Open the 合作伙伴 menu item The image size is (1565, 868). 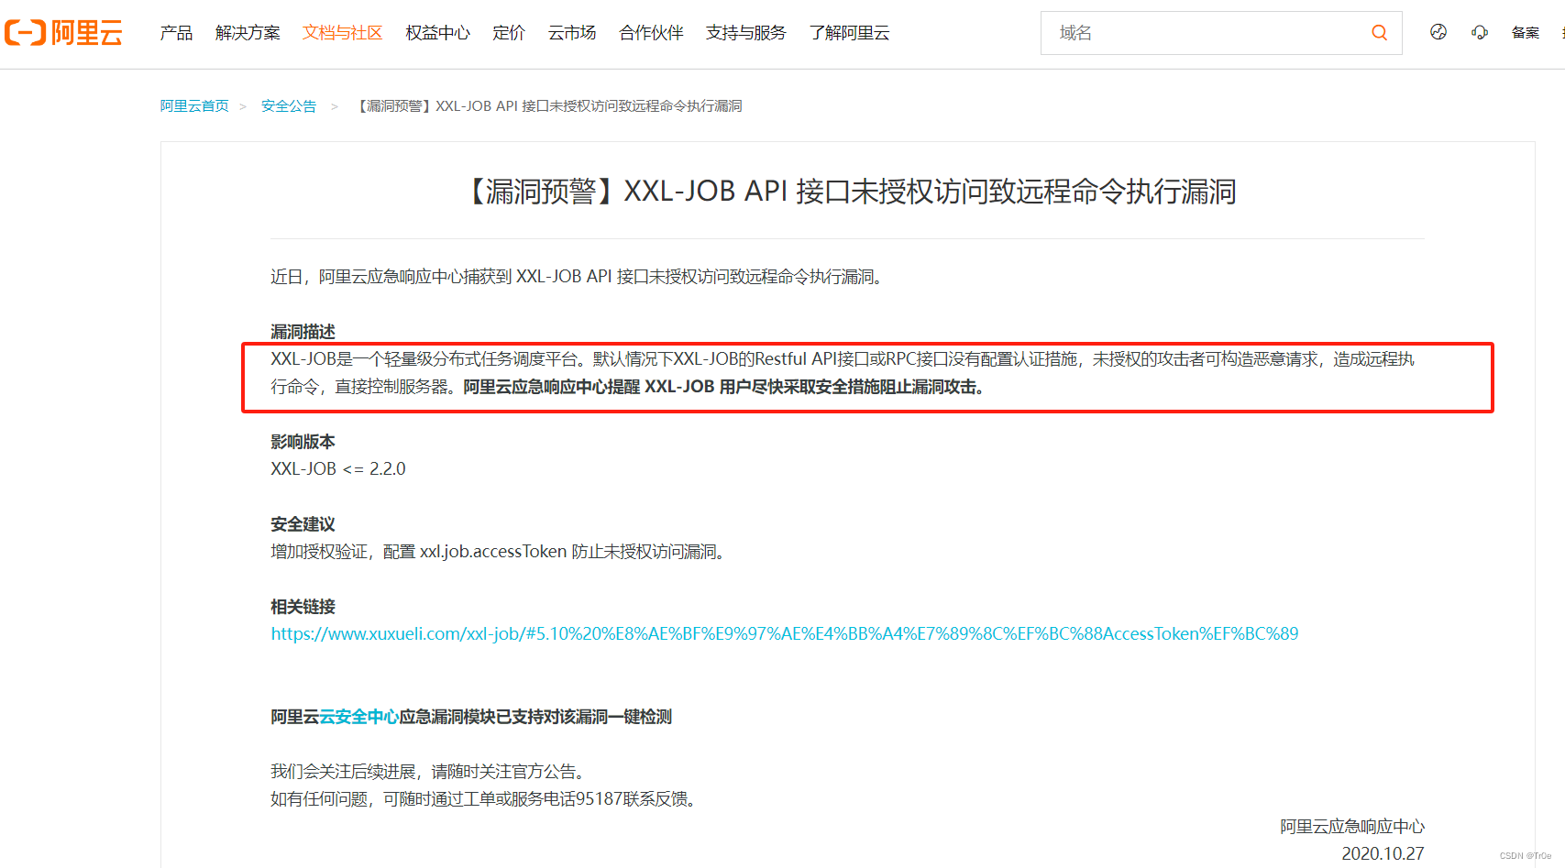click(x=651, y=33)
